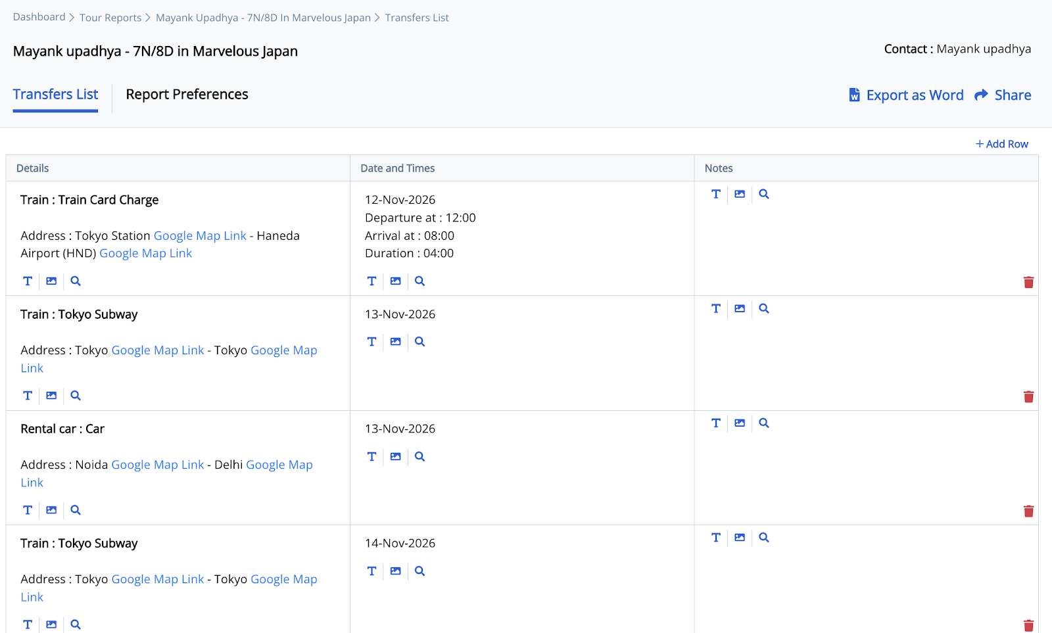Add text note for 14-Nov Tokyo Subway row
The image size is (1052, 633).
[x=716, y=538]
